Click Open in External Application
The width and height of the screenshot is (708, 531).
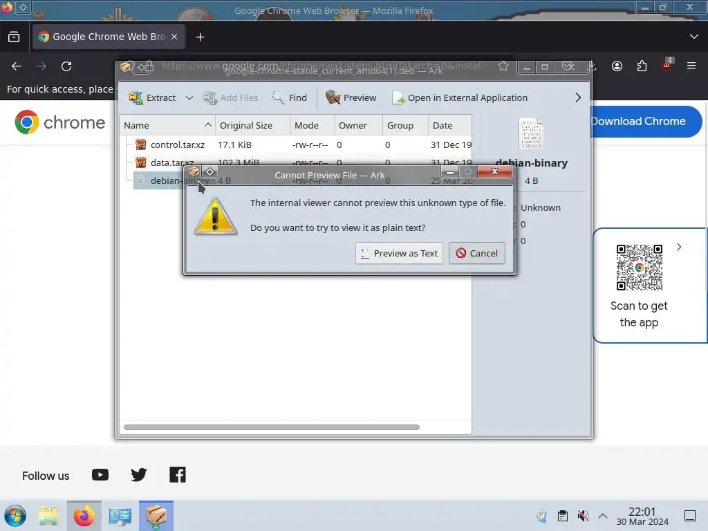pyautogui.click(x=460, y=97)
